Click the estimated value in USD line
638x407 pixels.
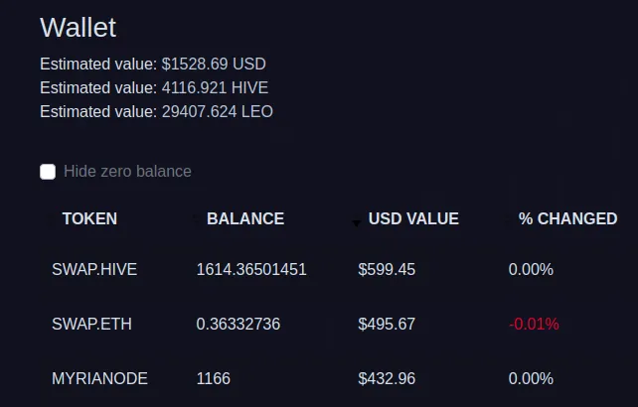[153, 64]
